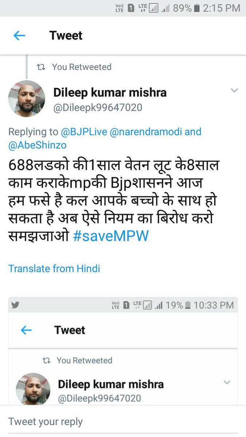Tap the blue back arrow beside Tweet
Viewport: 246px width, 437px height.
[19, 35]
